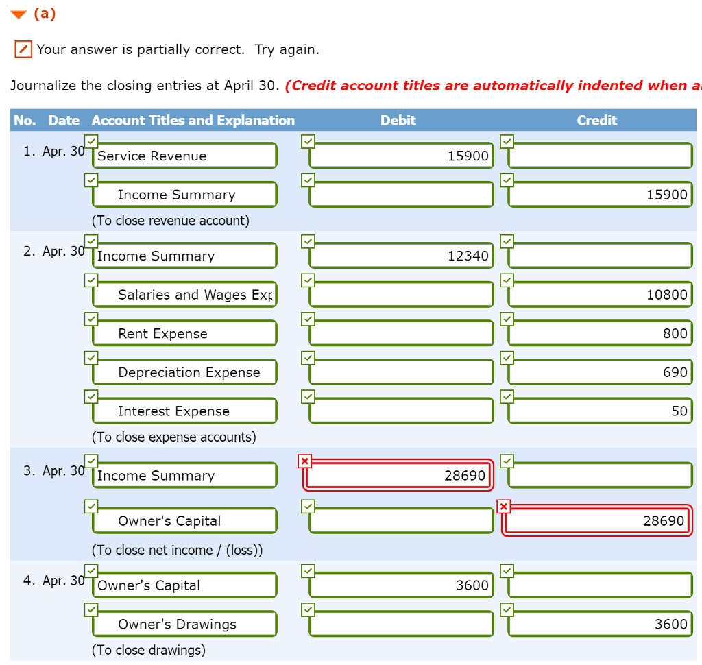Select the 15900 debit input field
Viewport: 702px width, 665px height.
pos(401,156)
